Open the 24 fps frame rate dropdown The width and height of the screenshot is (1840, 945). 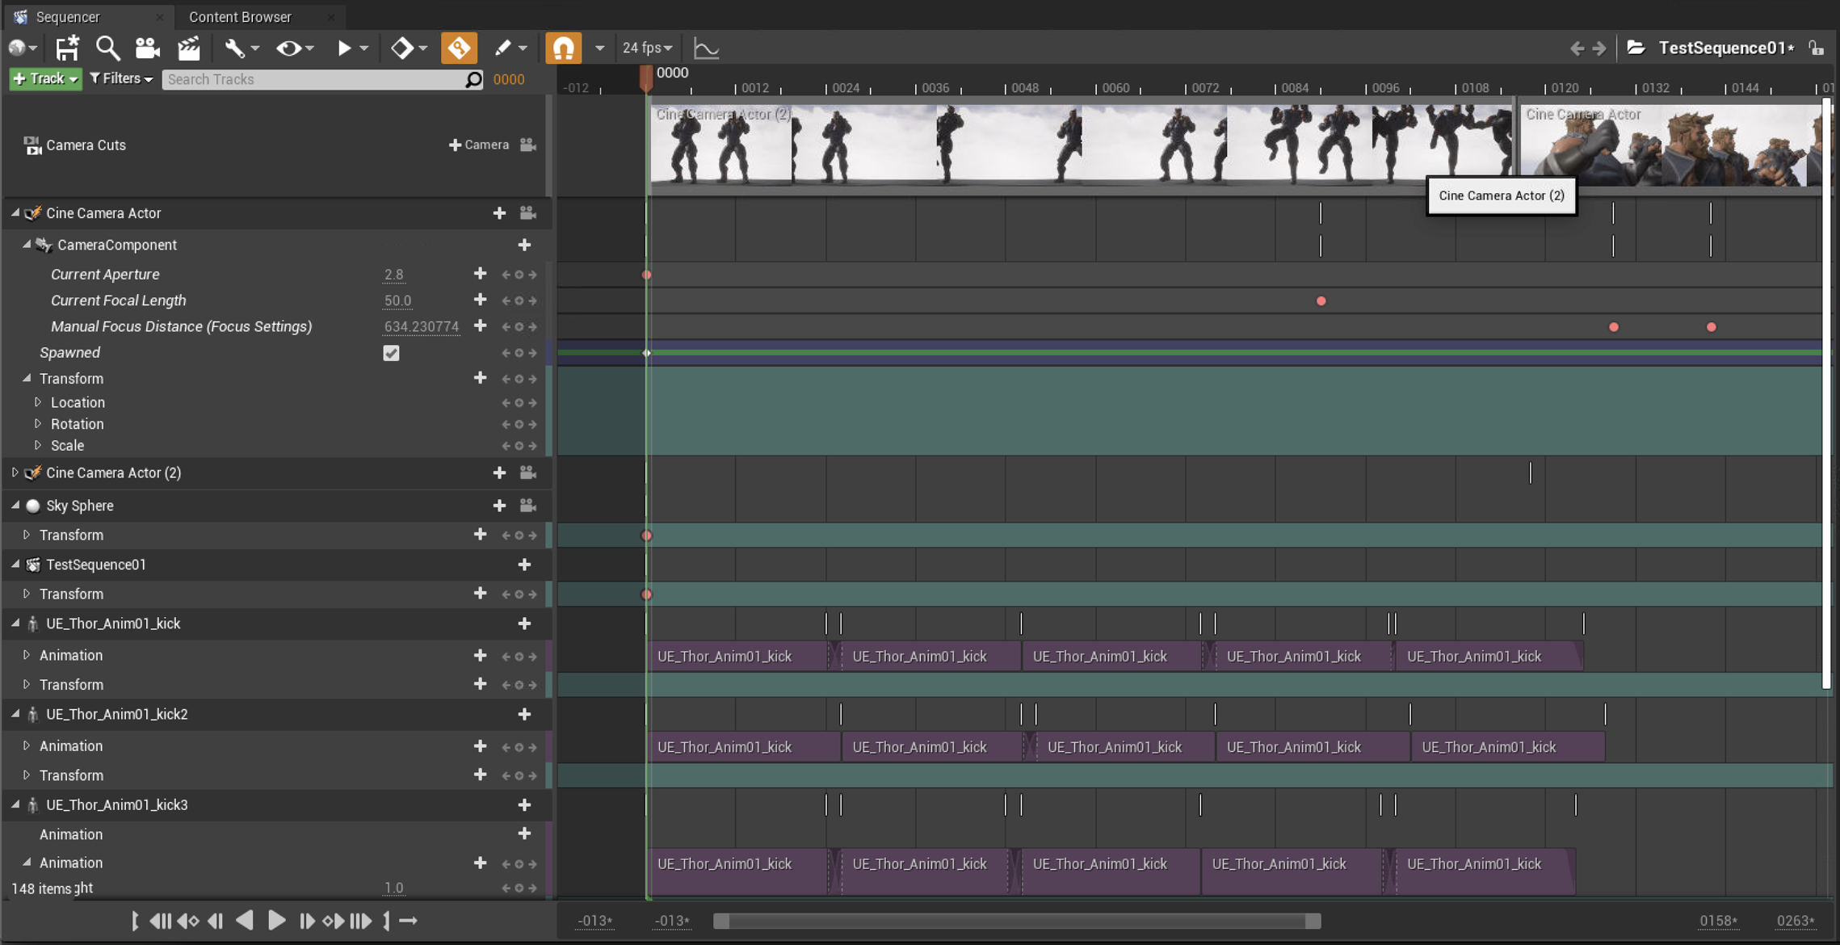[x=647, y=48]
